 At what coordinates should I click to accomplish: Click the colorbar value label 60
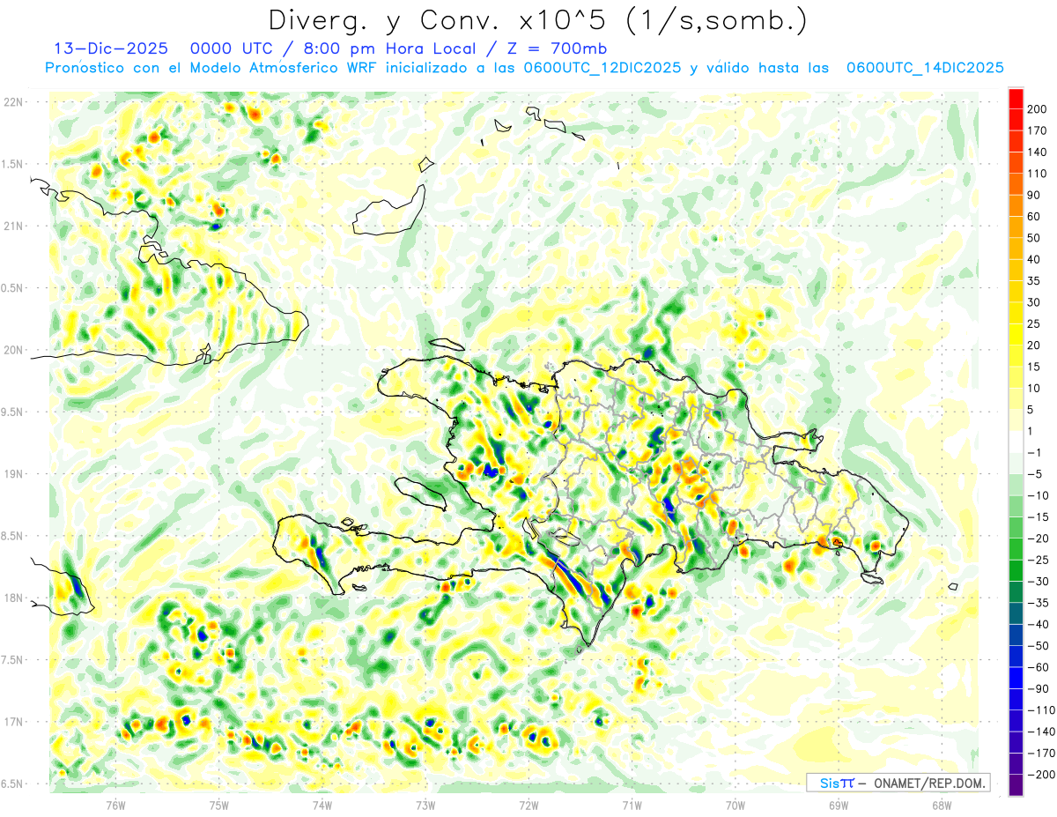[1033, 217]
